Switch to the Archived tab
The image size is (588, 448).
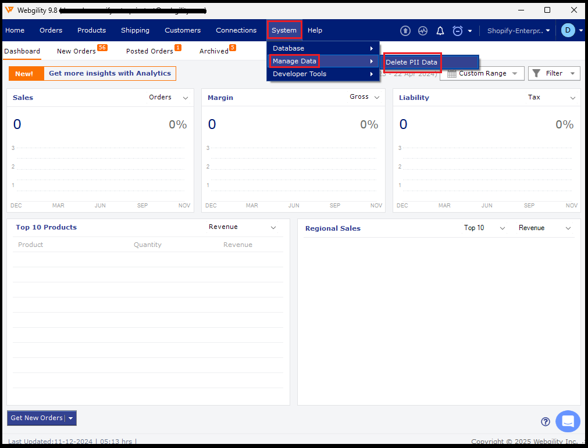click(x=214, y=51)
